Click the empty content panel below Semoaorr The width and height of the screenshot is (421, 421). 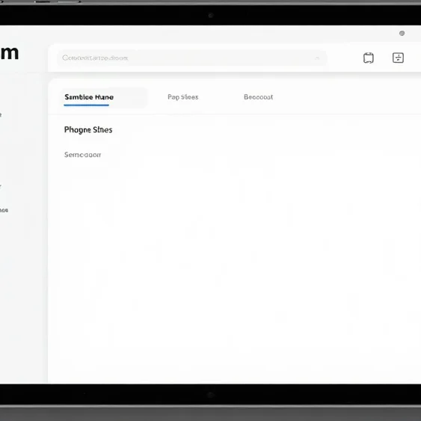[234, 268]
